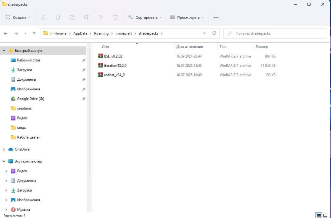Open Музыка under Этот компьютер
331x218 pixels.
[x=24, y=209]
